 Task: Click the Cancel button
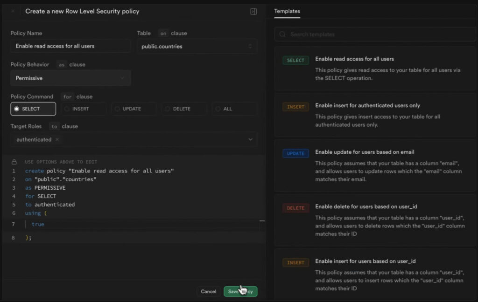coord(208,291)
